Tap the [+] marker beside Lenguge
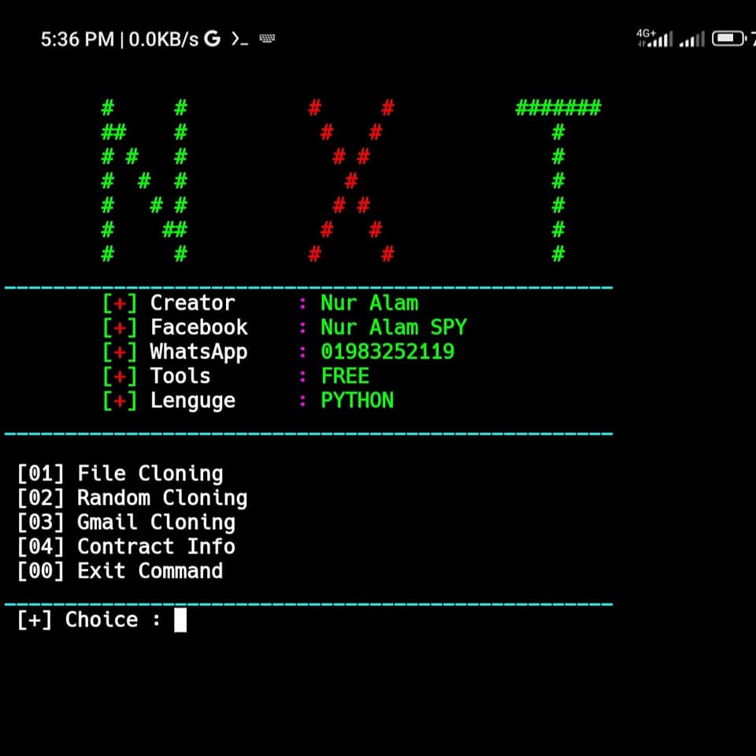Viewport: 756px width, 756px height. [120, 401]
